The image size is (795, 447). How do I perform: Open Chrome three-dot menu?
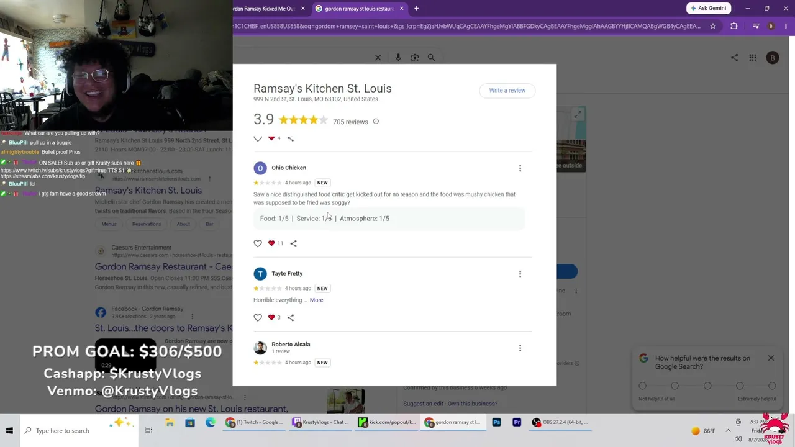[x=786, y=26]
